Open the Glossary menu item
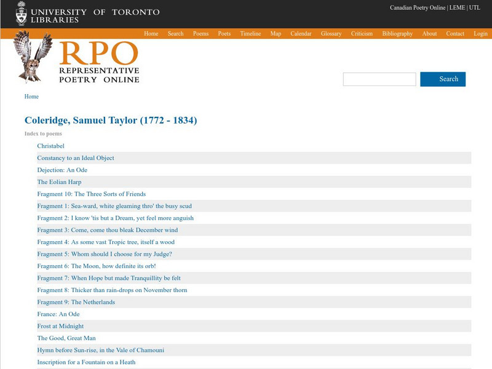 point(331,34)
